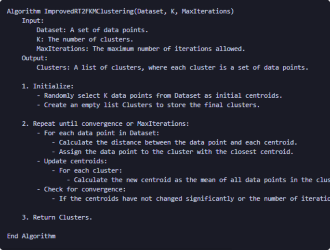Click the "K: The number of clusters." line
The height and width of the screenshot is (250, 330).
[85, 39]
